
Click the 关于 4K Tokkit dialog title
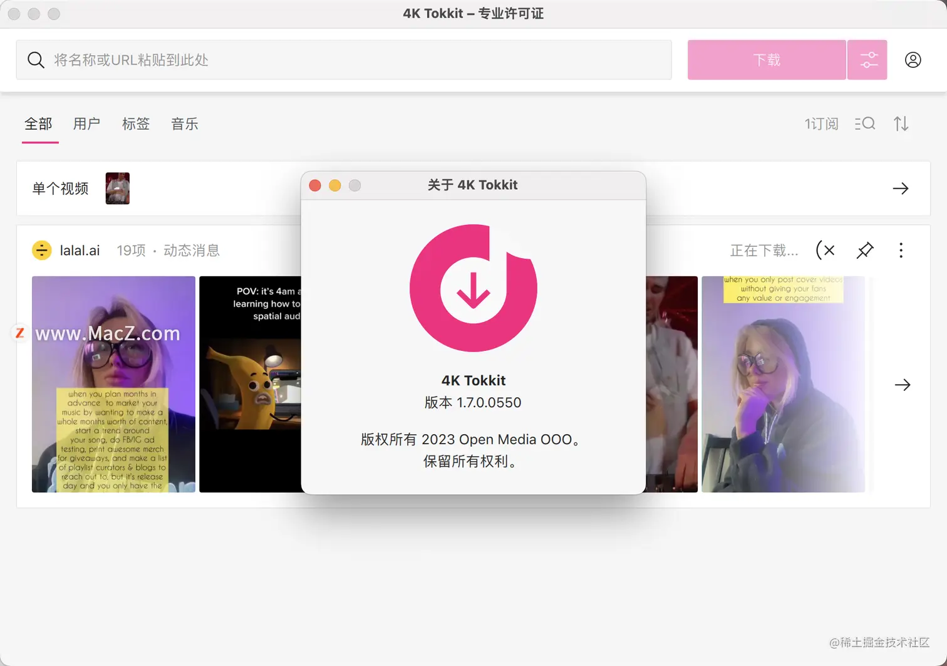[473, 185]
